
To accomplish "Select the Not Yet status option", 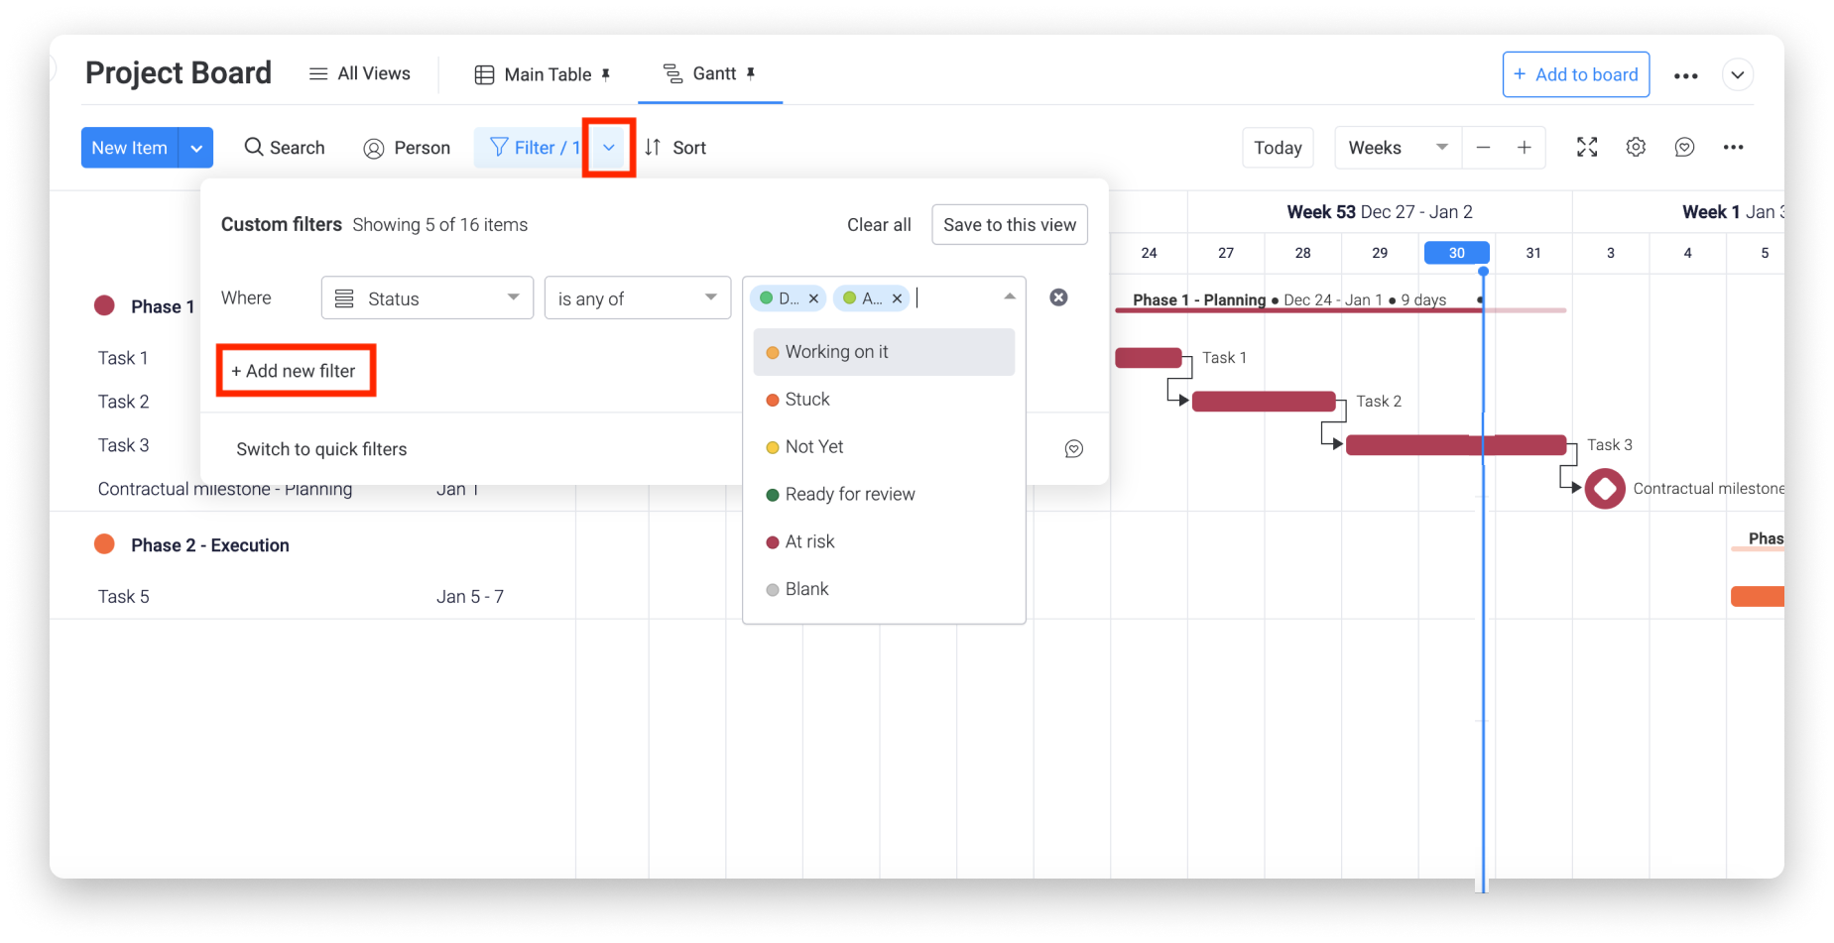I will click(x=884, y=447).
